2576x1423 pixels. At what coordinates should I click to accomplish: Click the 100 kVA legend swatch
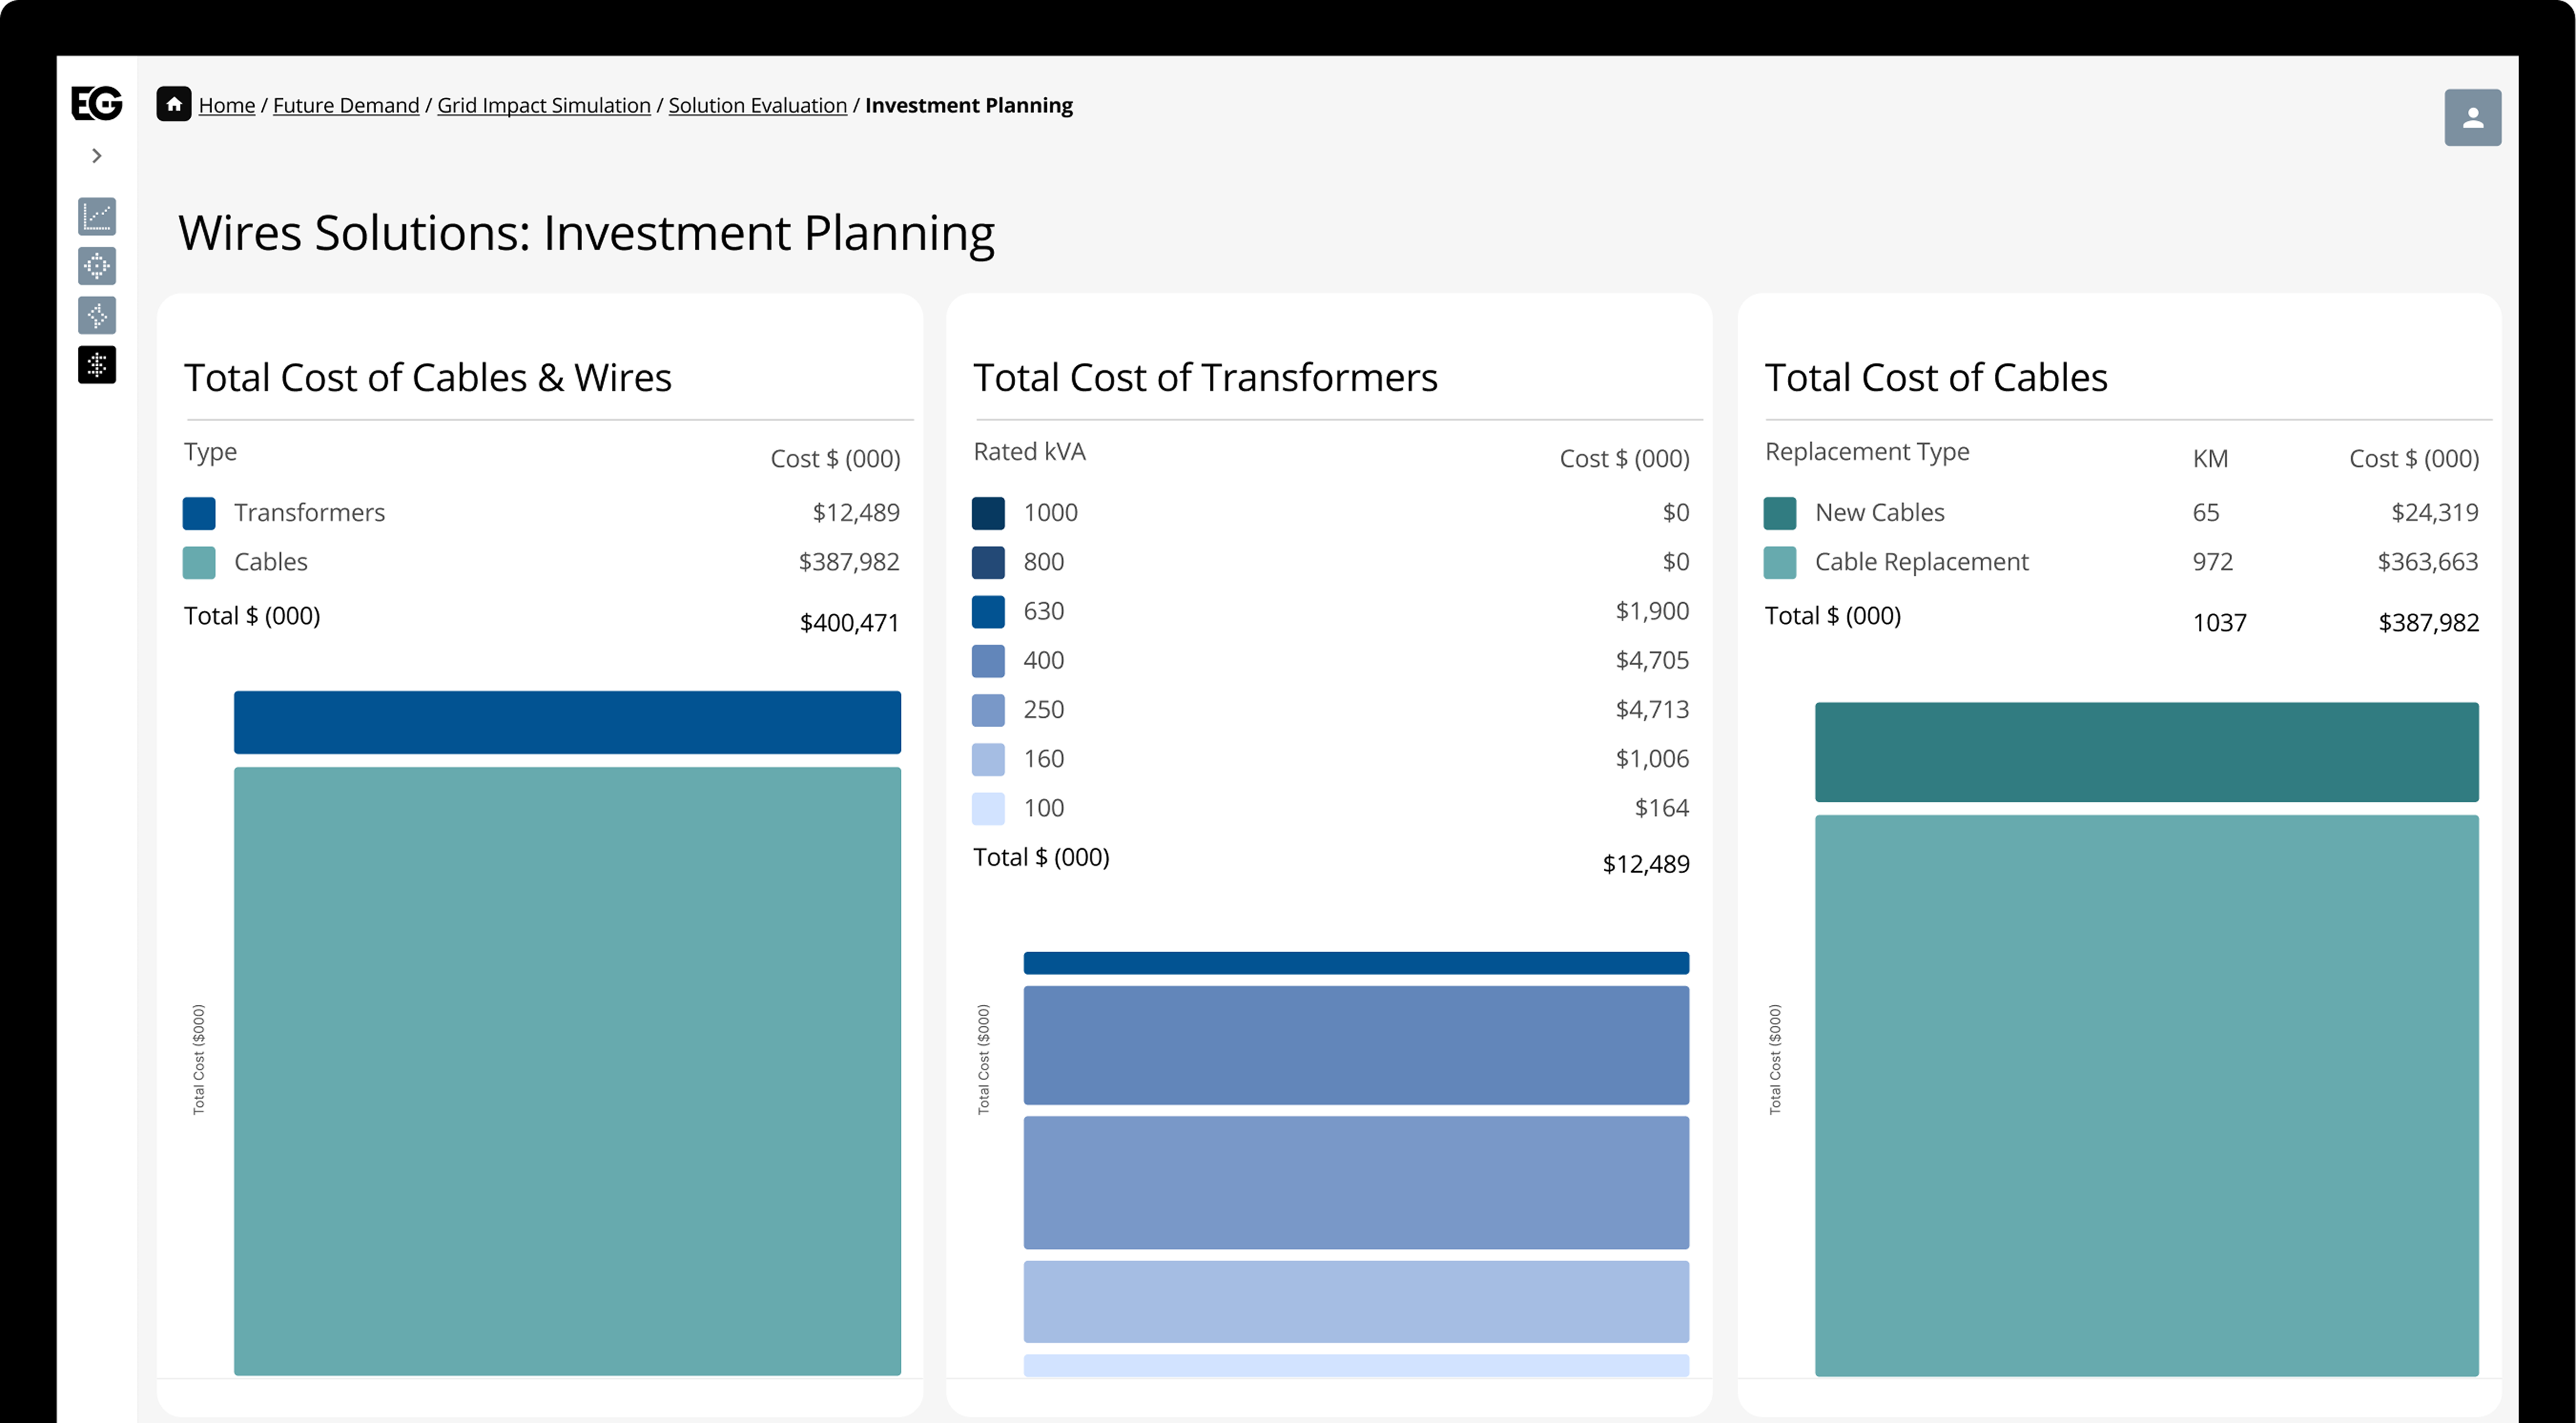(988, 808)
